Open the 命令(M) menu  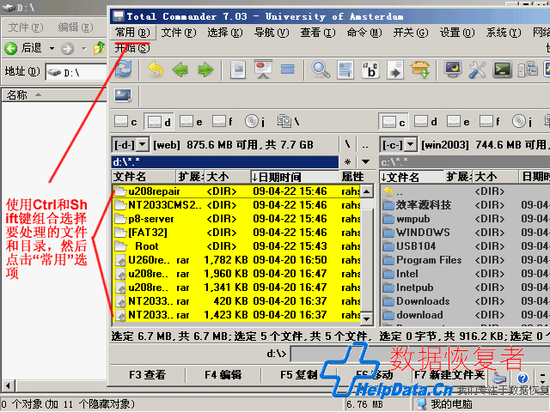click(364, 33)
